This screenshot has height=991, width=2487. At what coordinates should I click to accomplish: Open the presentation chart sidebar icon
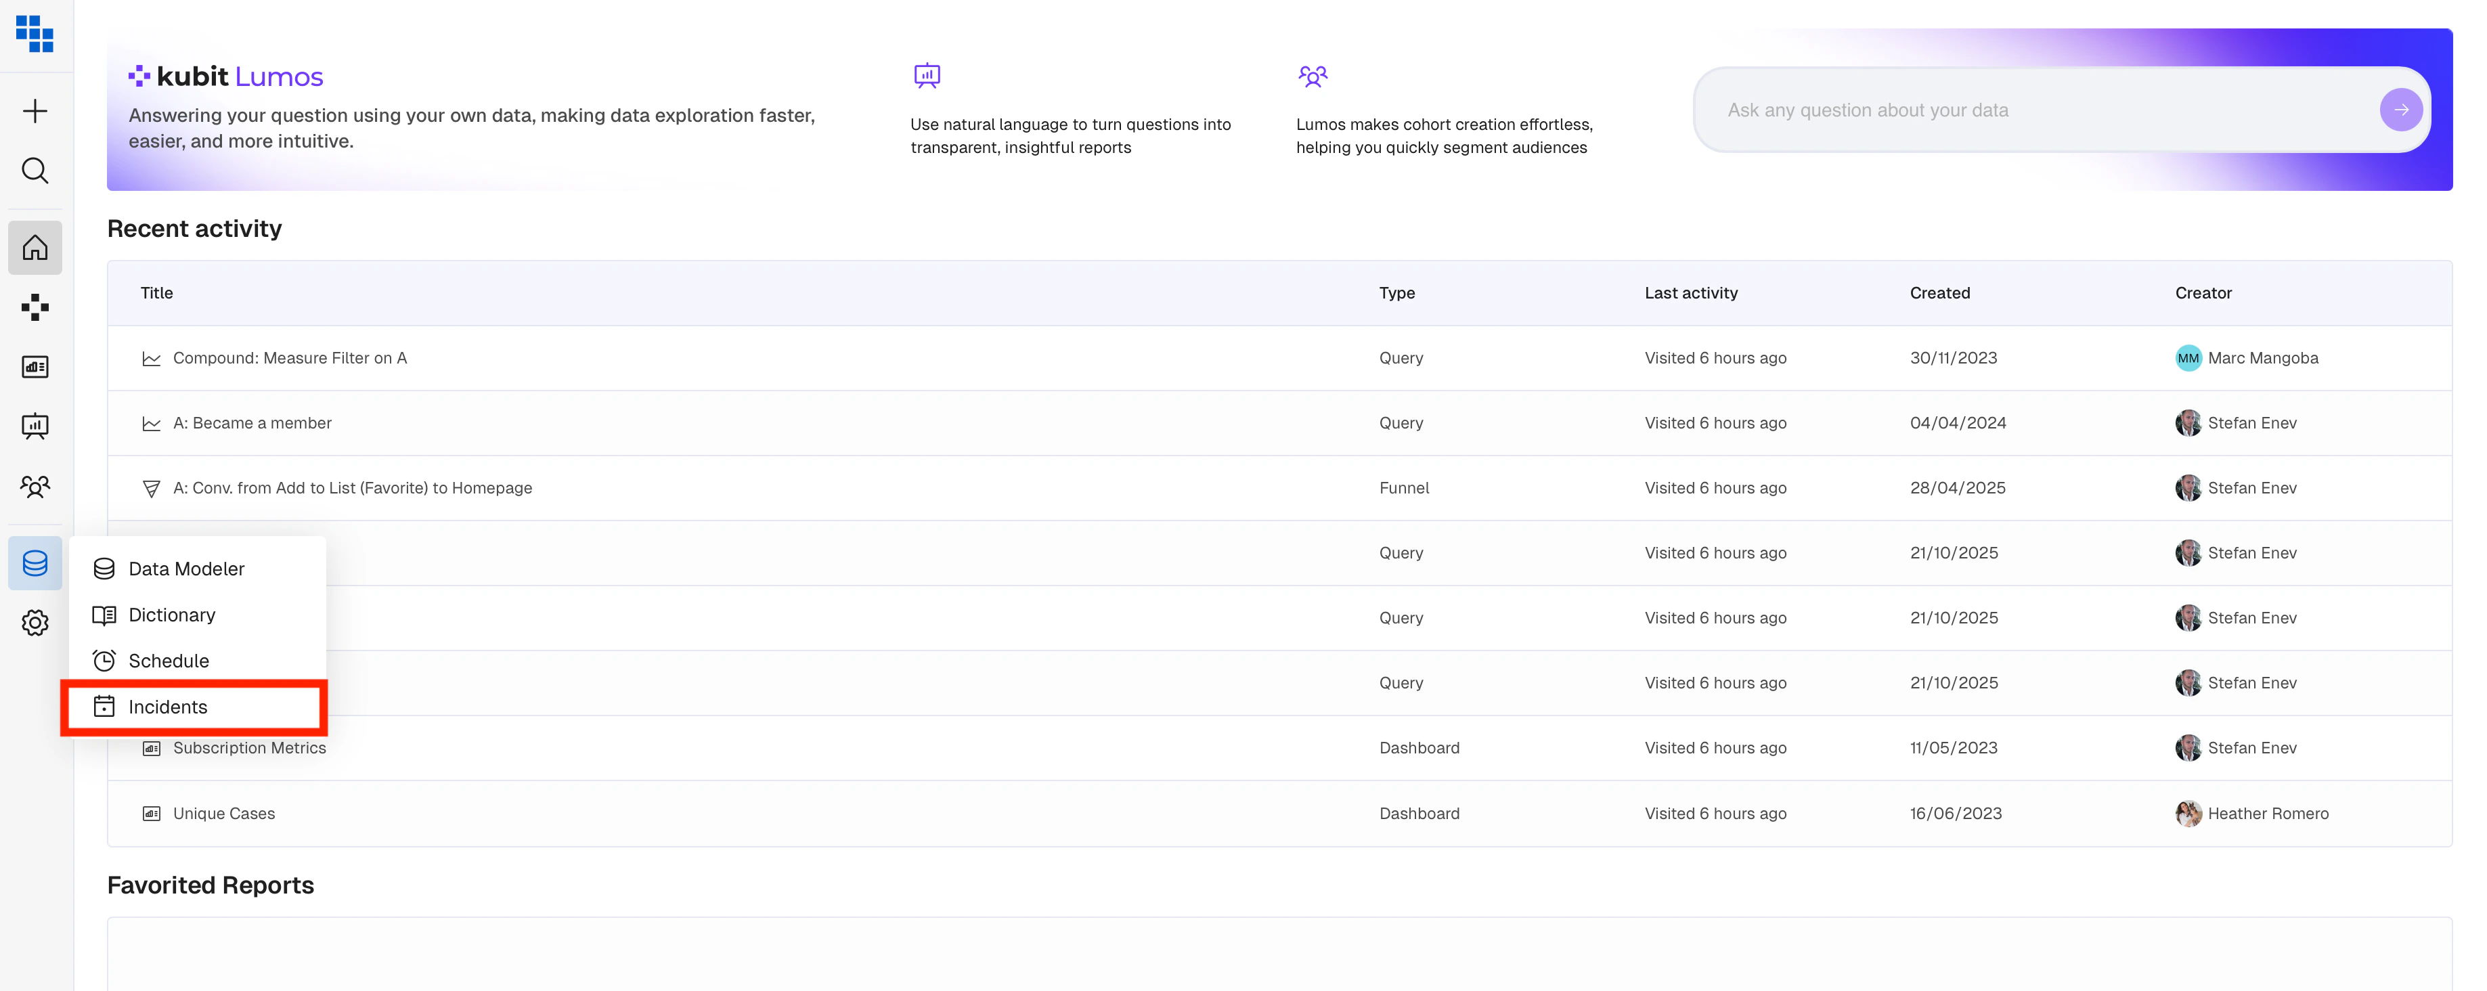[35, 426]
